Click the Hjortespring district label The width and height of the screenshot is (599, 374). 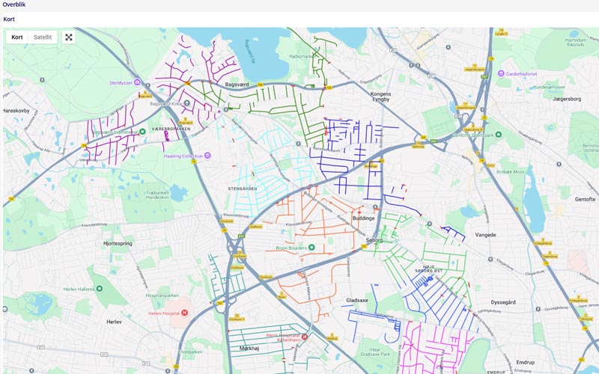[122, 243]
